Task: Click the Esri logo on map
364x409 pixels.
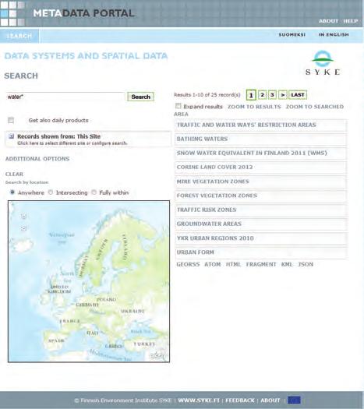Action: pyautogui.click(x=157, y=356)
